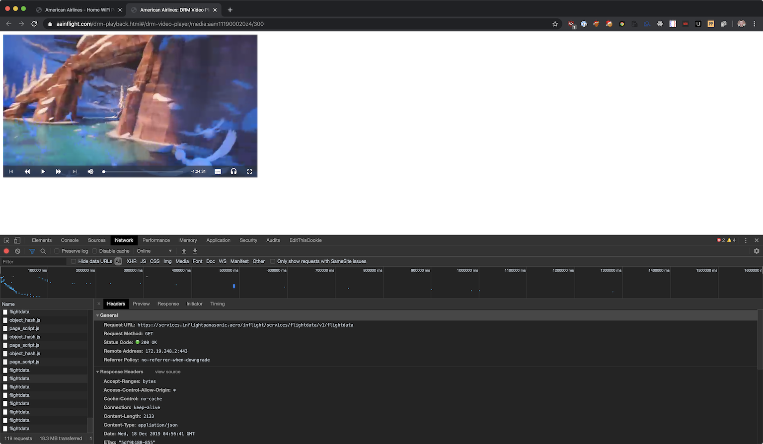Image resolution: width=763 pixels, height=444 pixels.
Task: Export HAR file with download icon
Action: 195,251
